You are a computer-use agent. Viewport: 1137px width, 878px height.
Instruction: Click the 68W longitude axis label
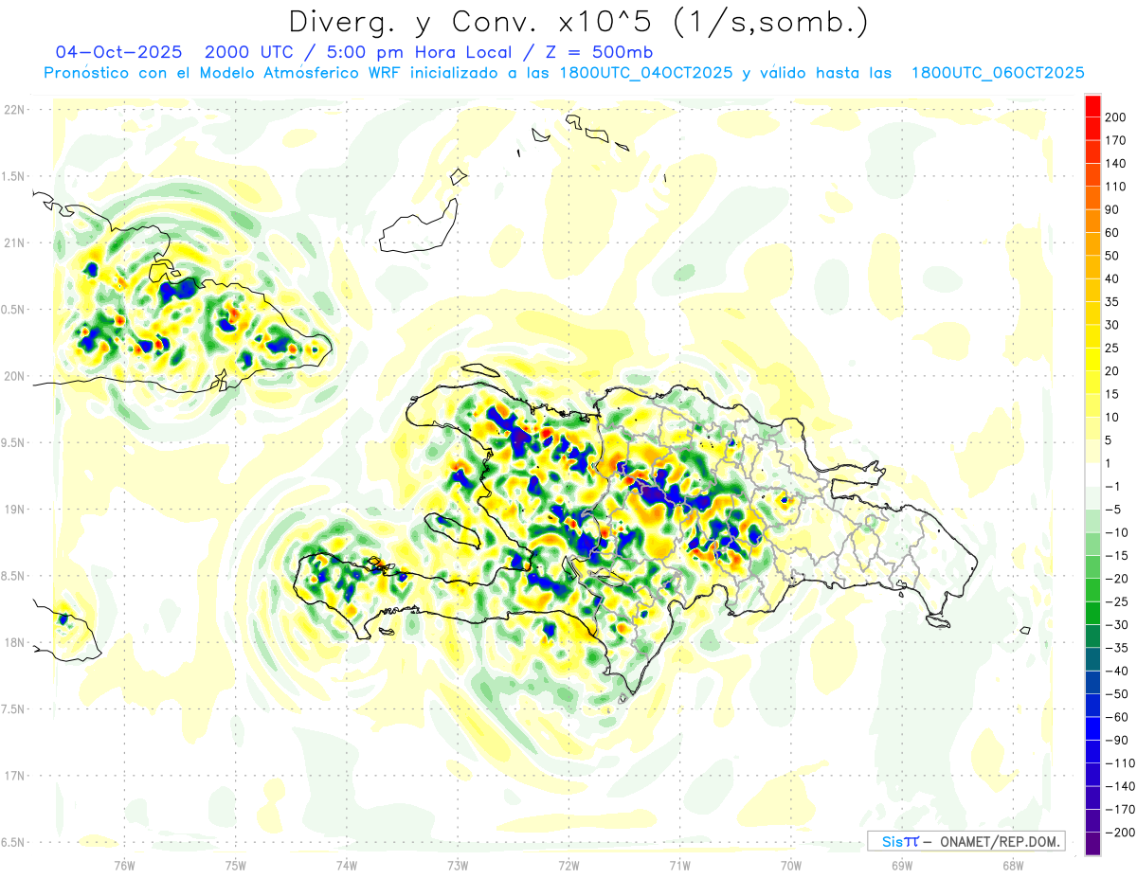pos(1013,865)
